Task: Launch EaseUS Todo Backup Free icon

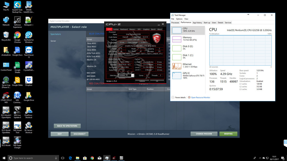Action: tap(18, 7)
